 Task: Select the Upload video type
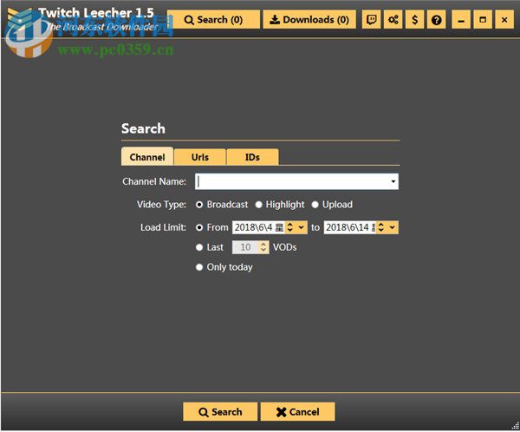332,205
